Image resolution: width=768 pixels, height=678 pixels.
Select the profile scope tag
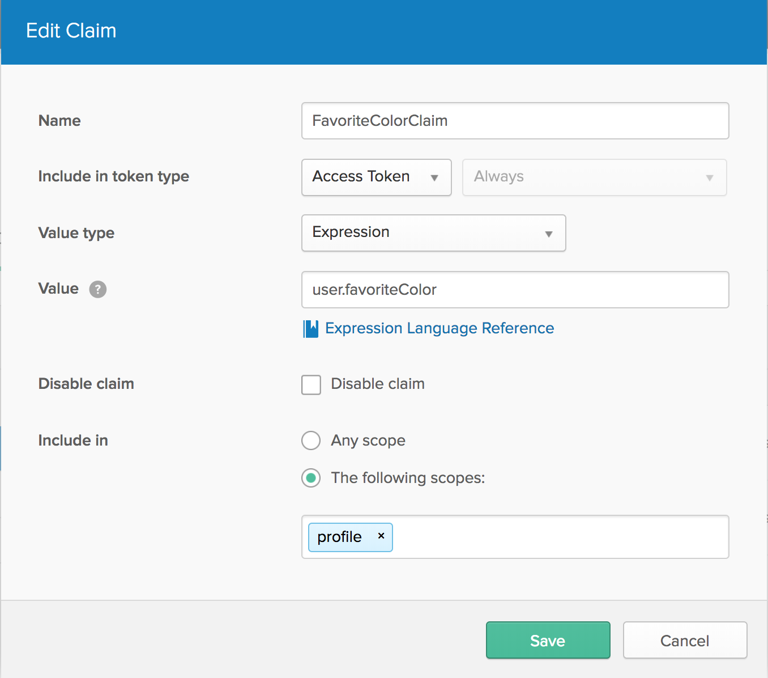tap(339, 537)
